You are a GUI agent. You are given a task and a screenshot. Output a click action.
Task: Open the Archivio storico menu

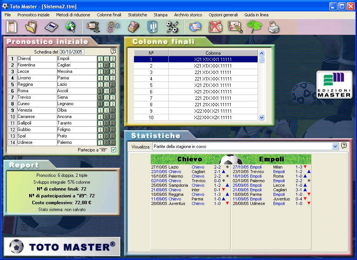click(188, 15)
